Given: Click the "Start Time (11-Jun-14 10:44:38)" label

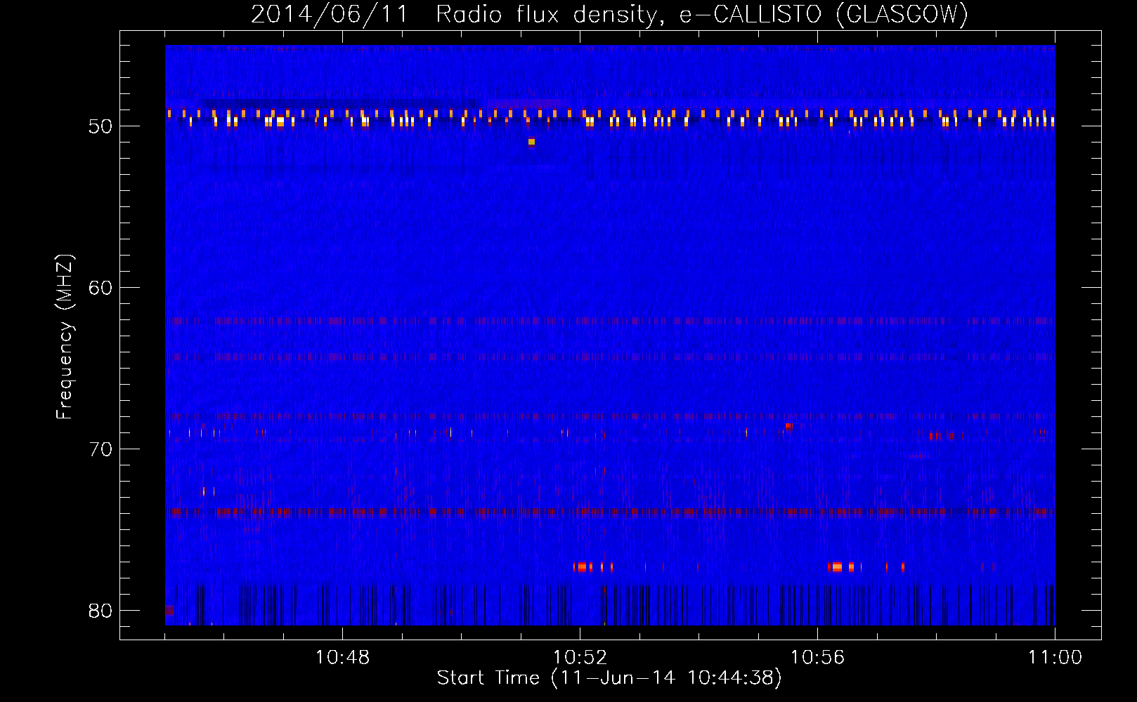Looking at the screenshot, I should pos(609,678).
